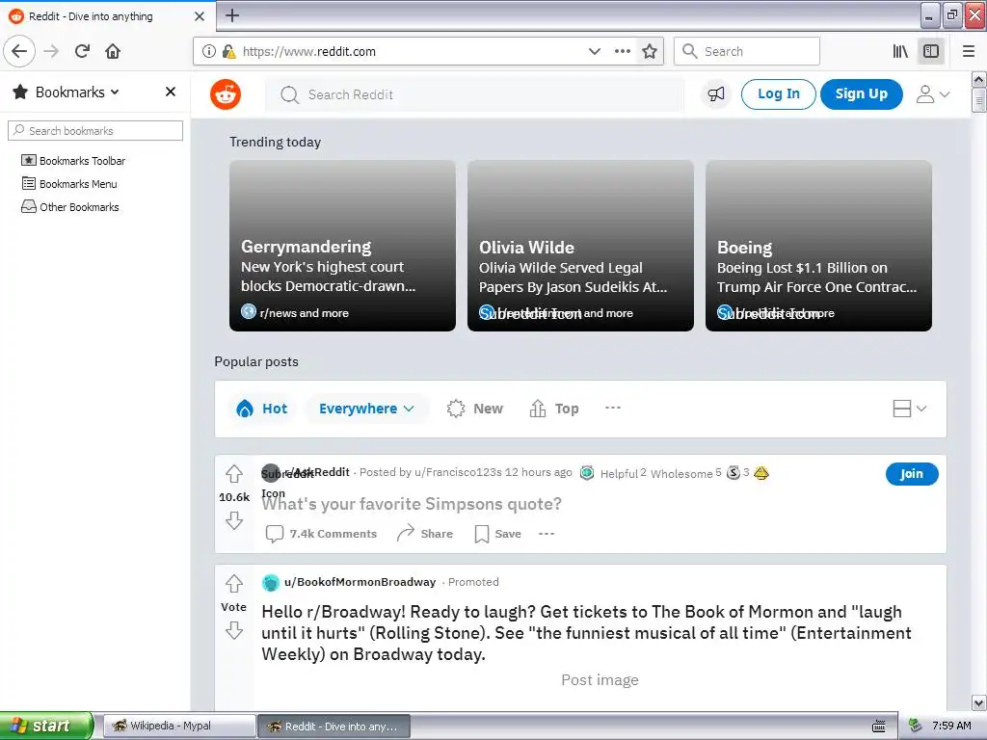Bookmark this page with the star icon
987x740 pixels.
click(x=650, y=51)
